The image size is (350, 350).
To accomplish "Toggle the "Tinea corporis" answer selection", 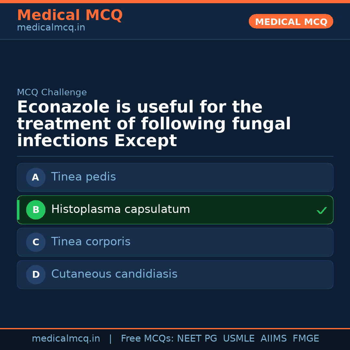I will (x=175, y=242).
